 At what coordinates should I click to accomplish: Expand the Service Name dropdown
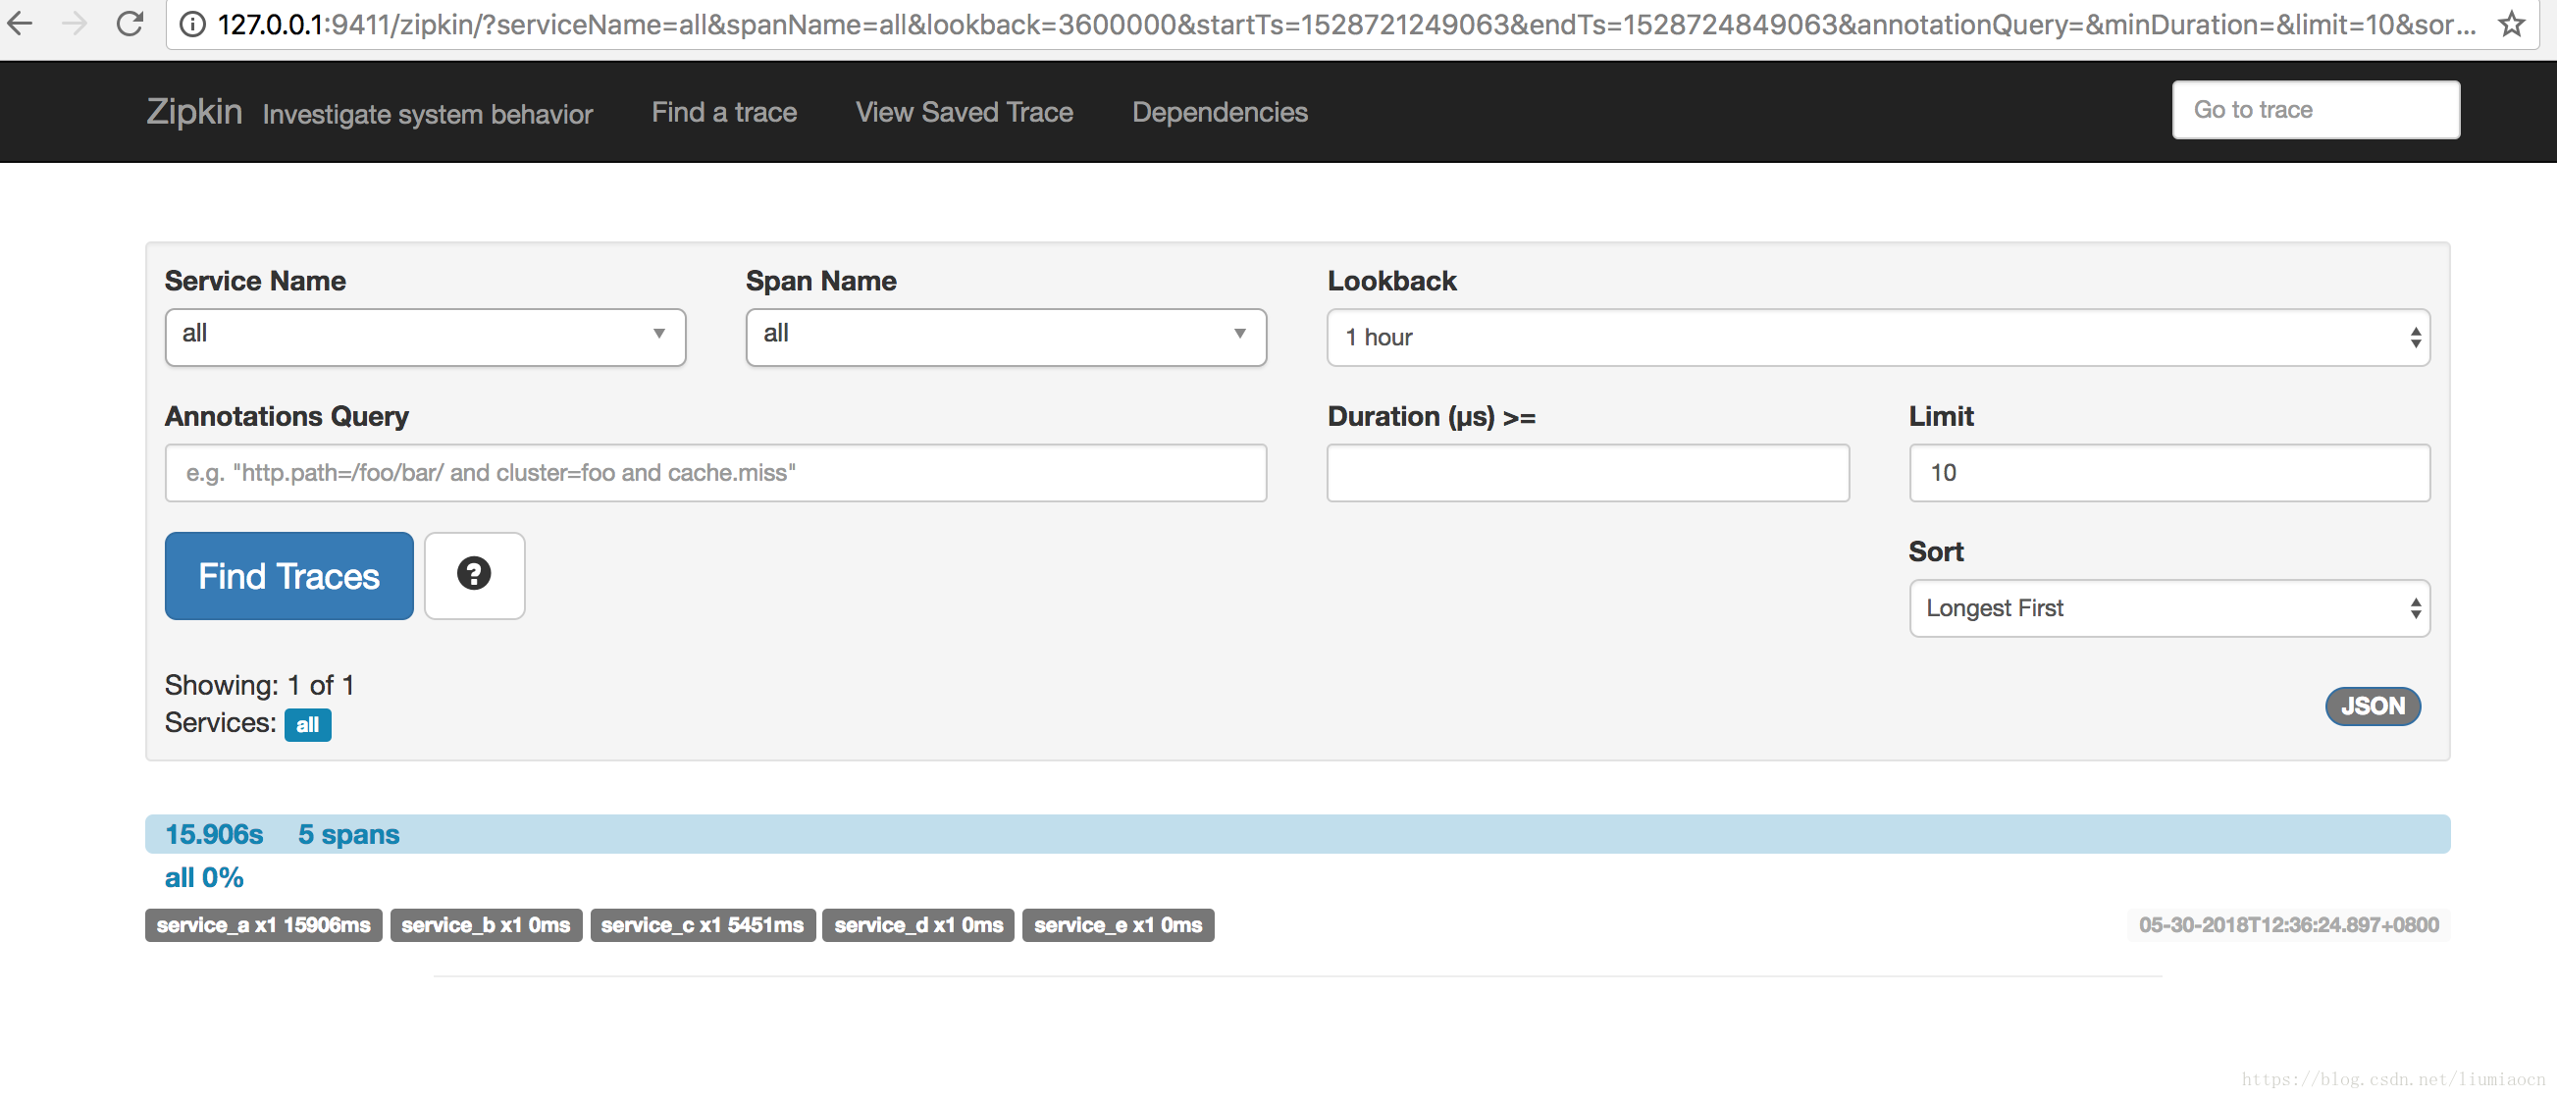(x=658, y=336)
